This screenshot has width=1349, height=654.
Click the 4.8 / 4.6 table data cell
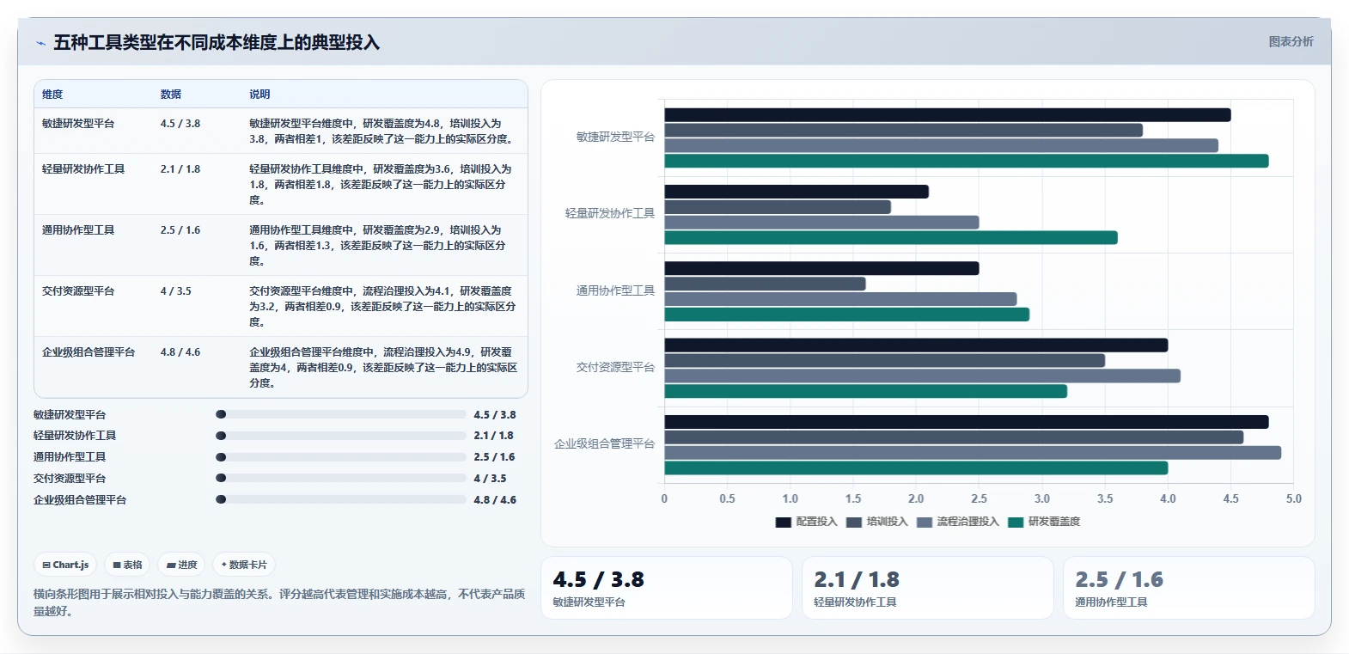point(180,352)
